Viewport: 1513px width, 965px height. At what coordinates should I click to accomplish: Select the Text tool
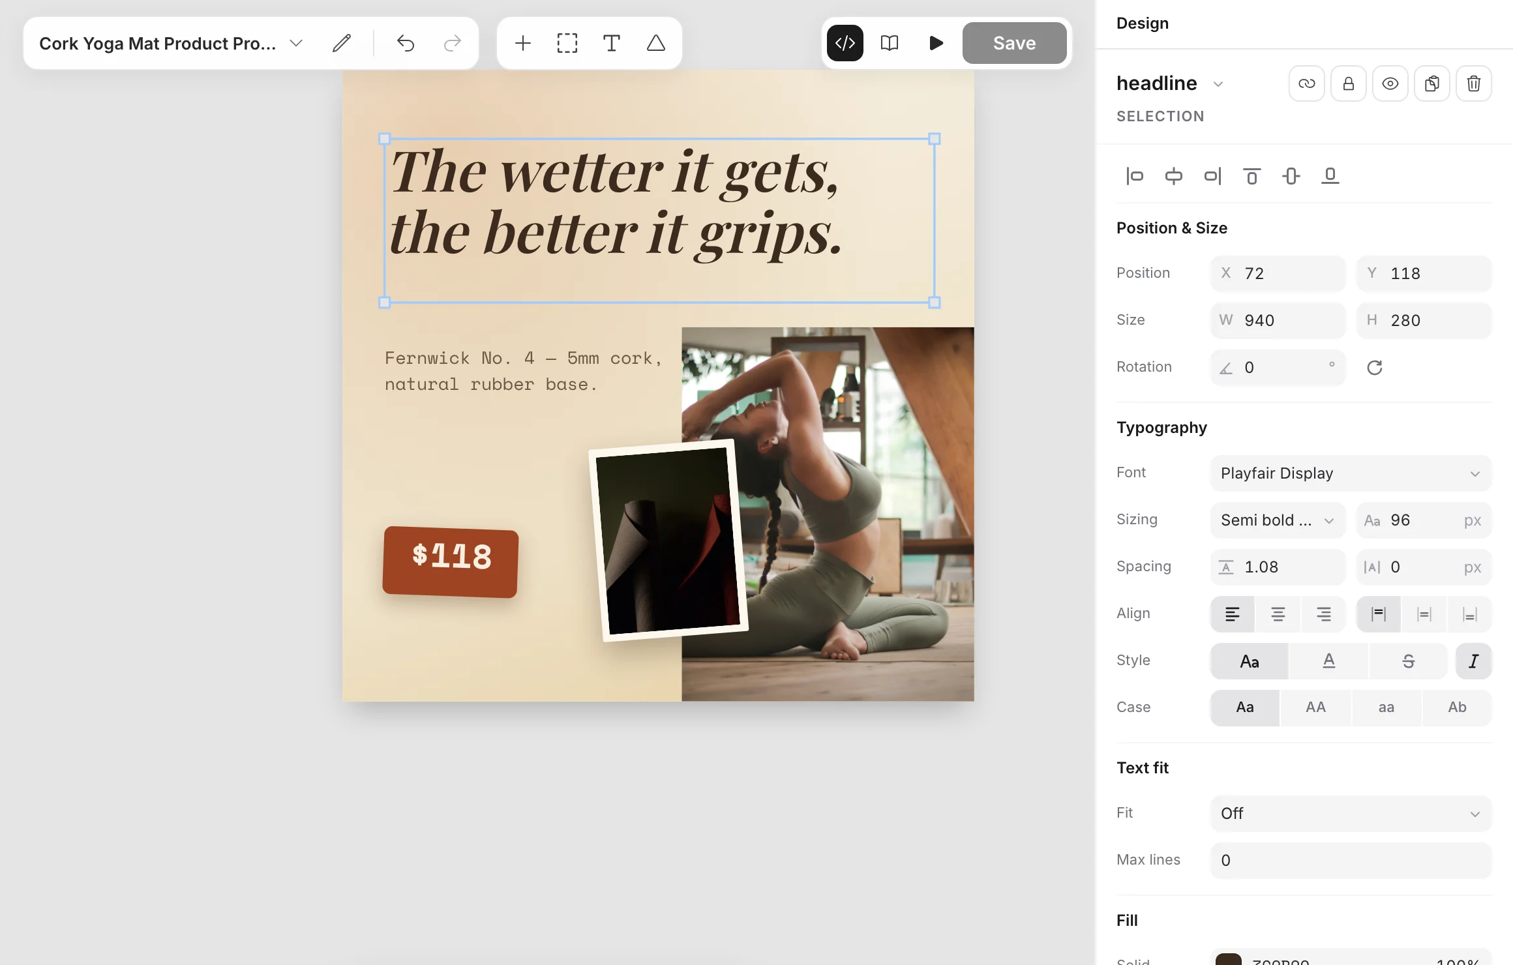612,43
